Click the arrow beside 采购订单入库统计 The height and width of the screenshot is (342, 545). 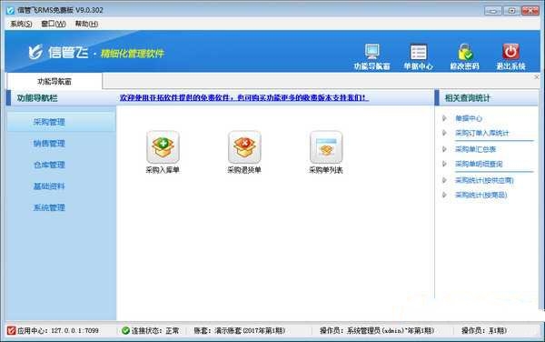[444, 133]
